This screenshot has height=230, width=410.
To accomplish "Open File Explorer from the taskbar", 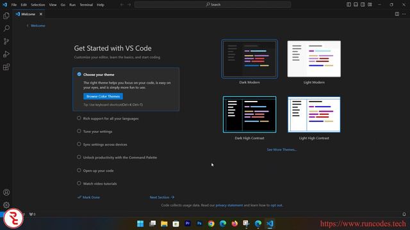I will click(164, 224).
